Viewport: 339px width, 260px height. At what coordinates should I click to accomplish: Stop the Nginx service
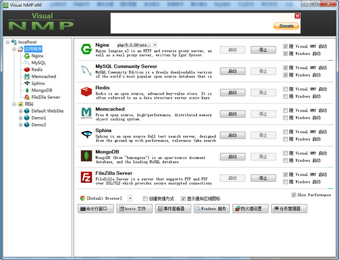click(263, 50)
